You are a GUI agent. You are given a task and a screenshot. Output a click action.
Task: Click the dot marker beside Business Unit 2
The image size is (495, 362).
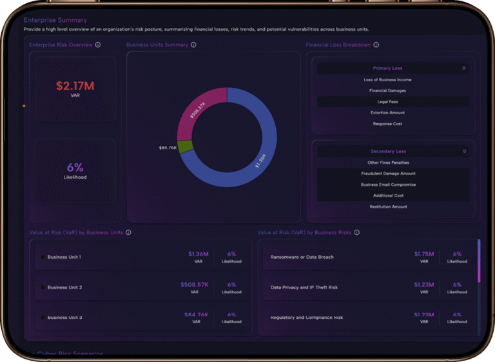(43, 287)
